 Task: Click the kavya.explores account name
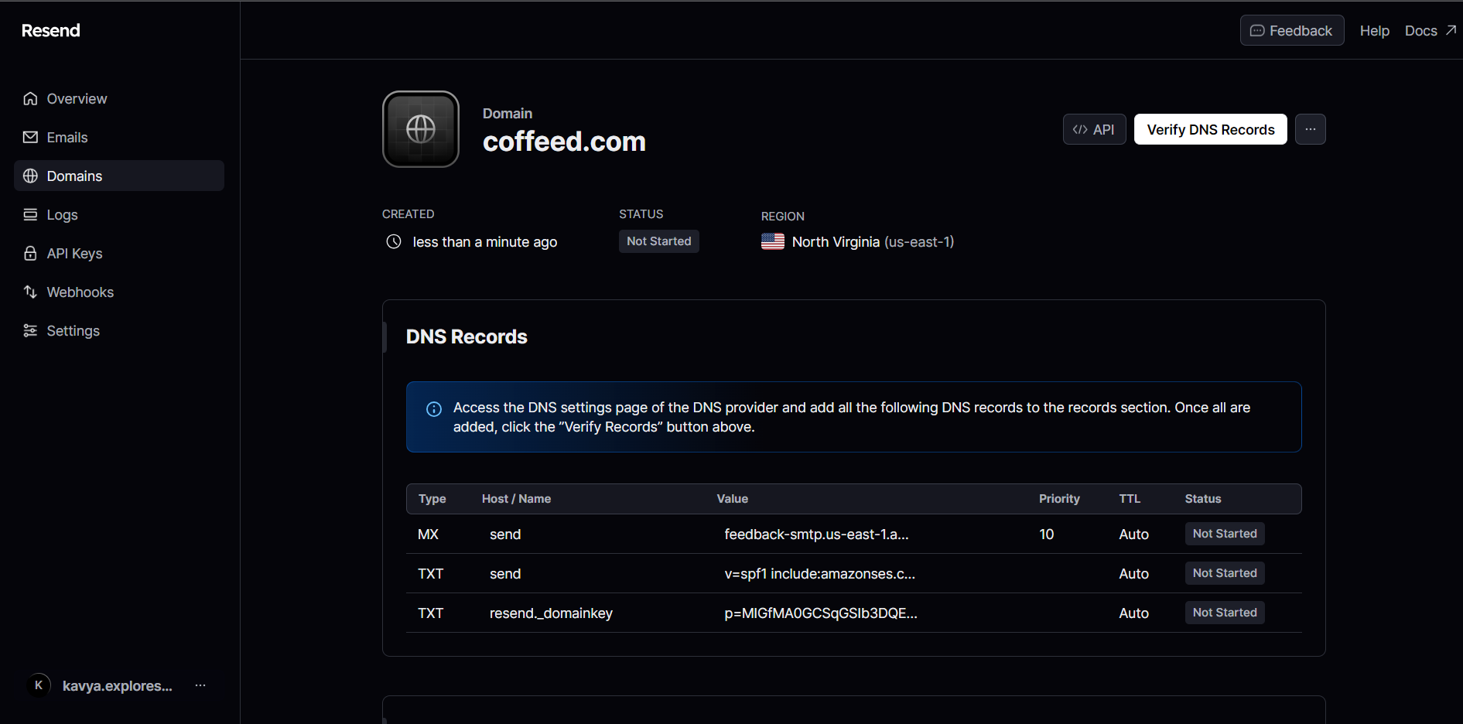point(118,686)
